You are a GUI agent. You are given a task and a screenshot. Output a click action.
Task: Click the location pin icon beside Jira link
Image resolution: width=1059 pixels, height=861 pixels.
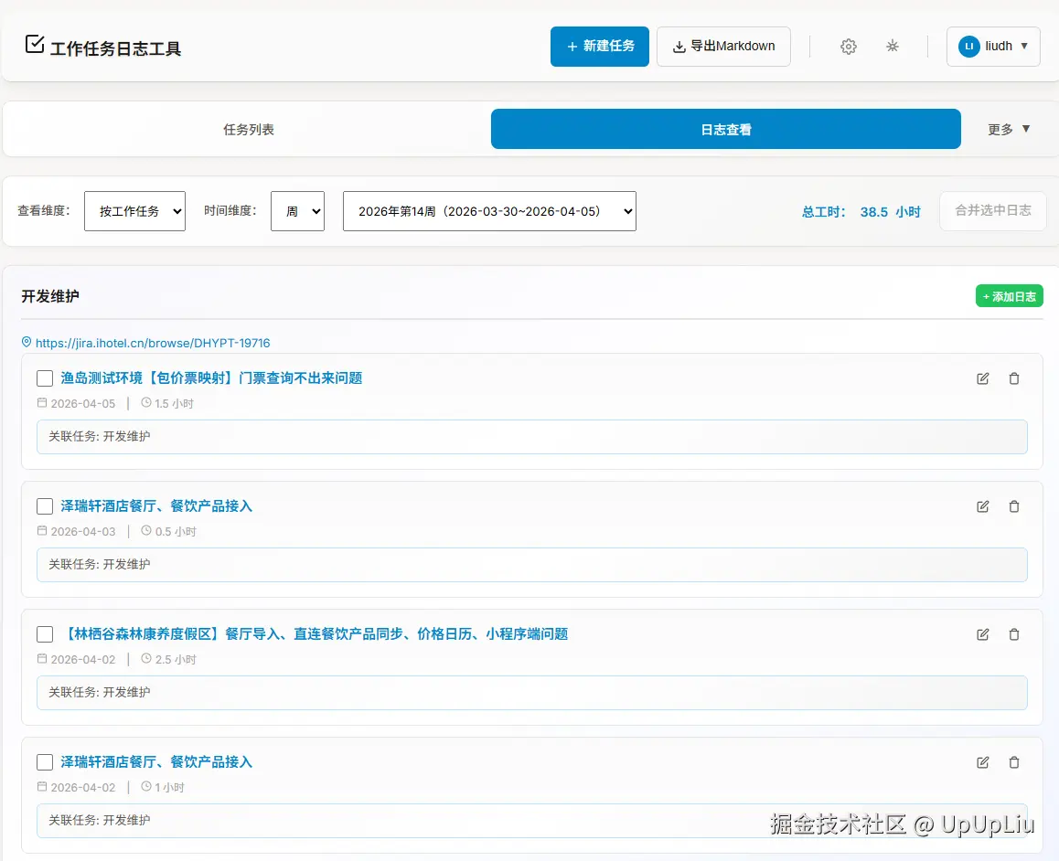(27, 342)
